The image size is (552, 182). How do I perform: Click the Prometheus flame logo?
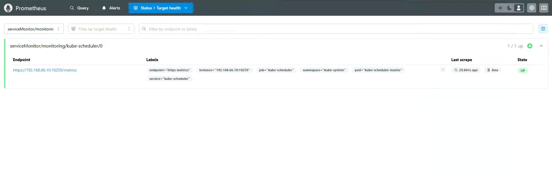(8, 8)
